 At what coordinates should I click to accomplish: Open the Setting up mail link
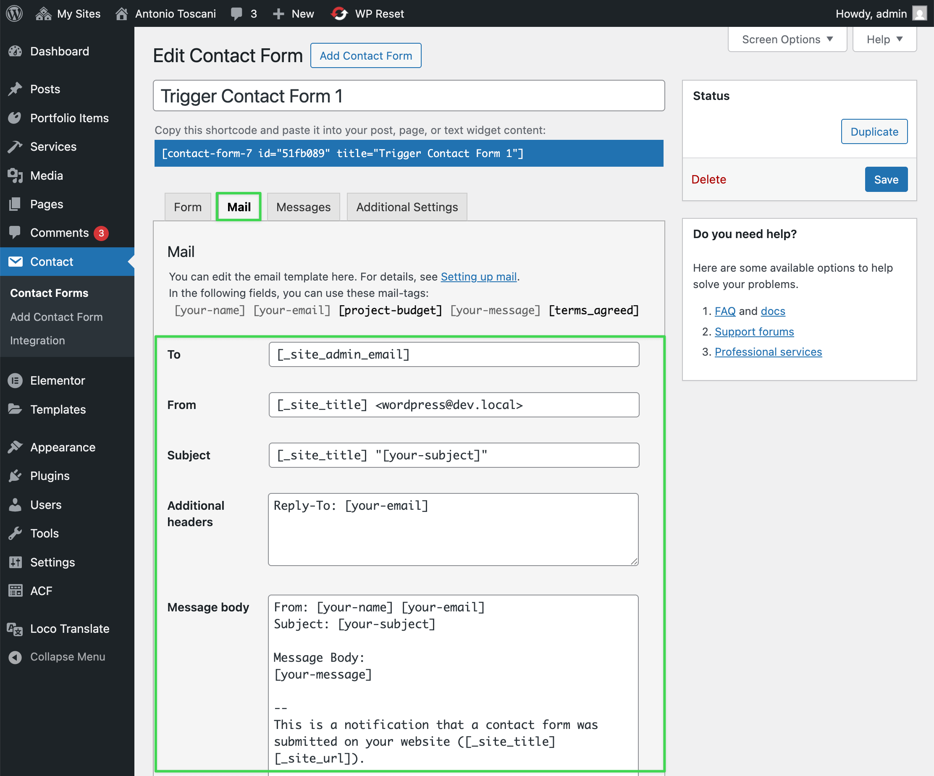(479, 277)
